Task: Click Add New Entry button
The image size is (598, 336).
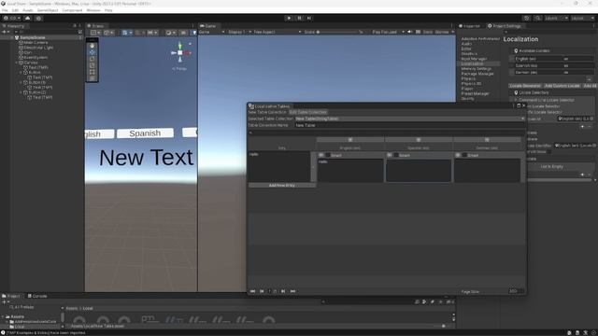Action: coord(282,185)
